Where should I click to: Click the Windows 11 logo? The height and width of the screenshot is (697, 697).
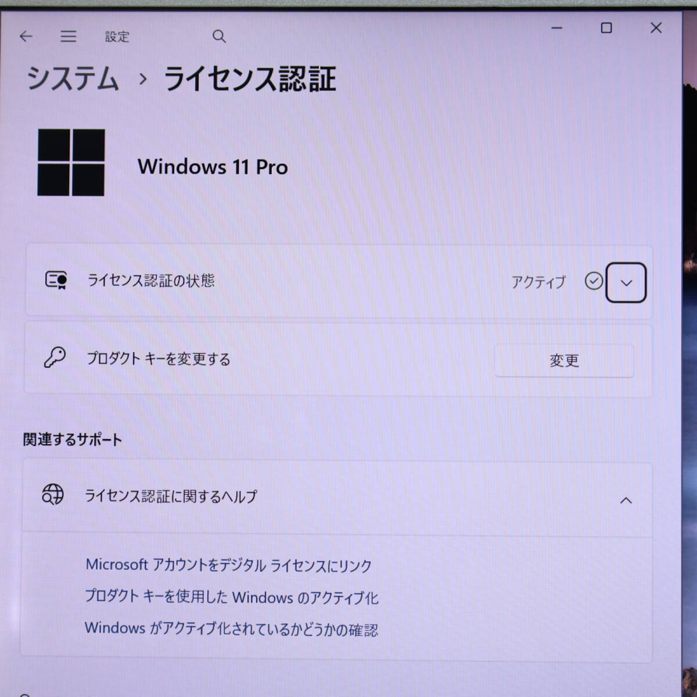pyautogui.click(x=71, y=163)
